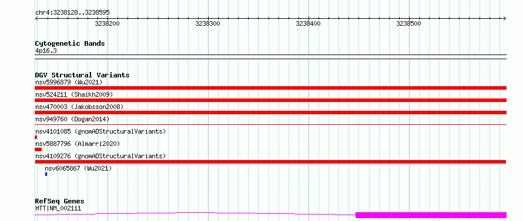Click the right arrow of the ruler
Viewport: 523px width, 221px height.
tap(505, 18)
